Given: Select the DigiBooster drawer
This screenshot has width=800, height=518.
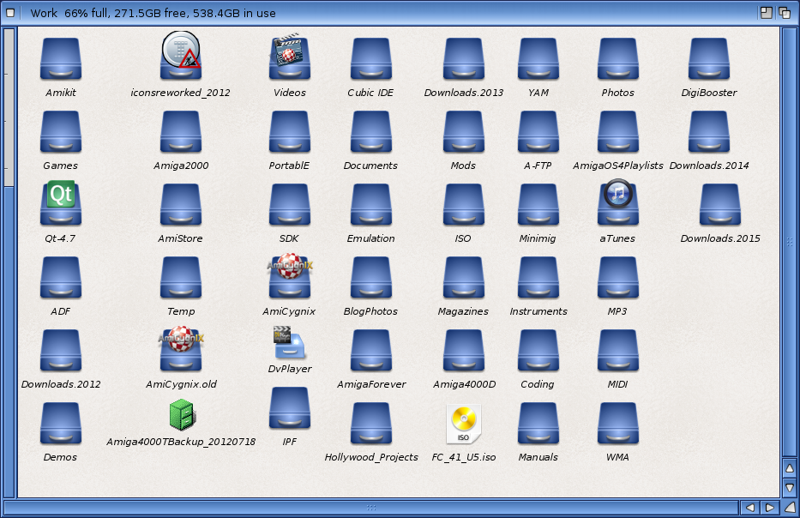Looking at the screenshot, I should [708, 59].
